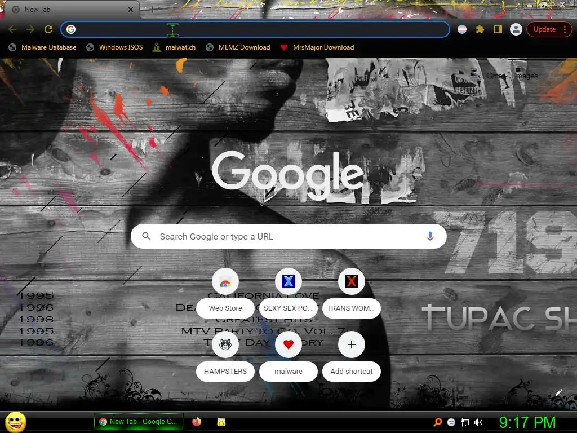Click the Google icon in the address bar
This screenshot has width=577, height=433.
(71, 29)
